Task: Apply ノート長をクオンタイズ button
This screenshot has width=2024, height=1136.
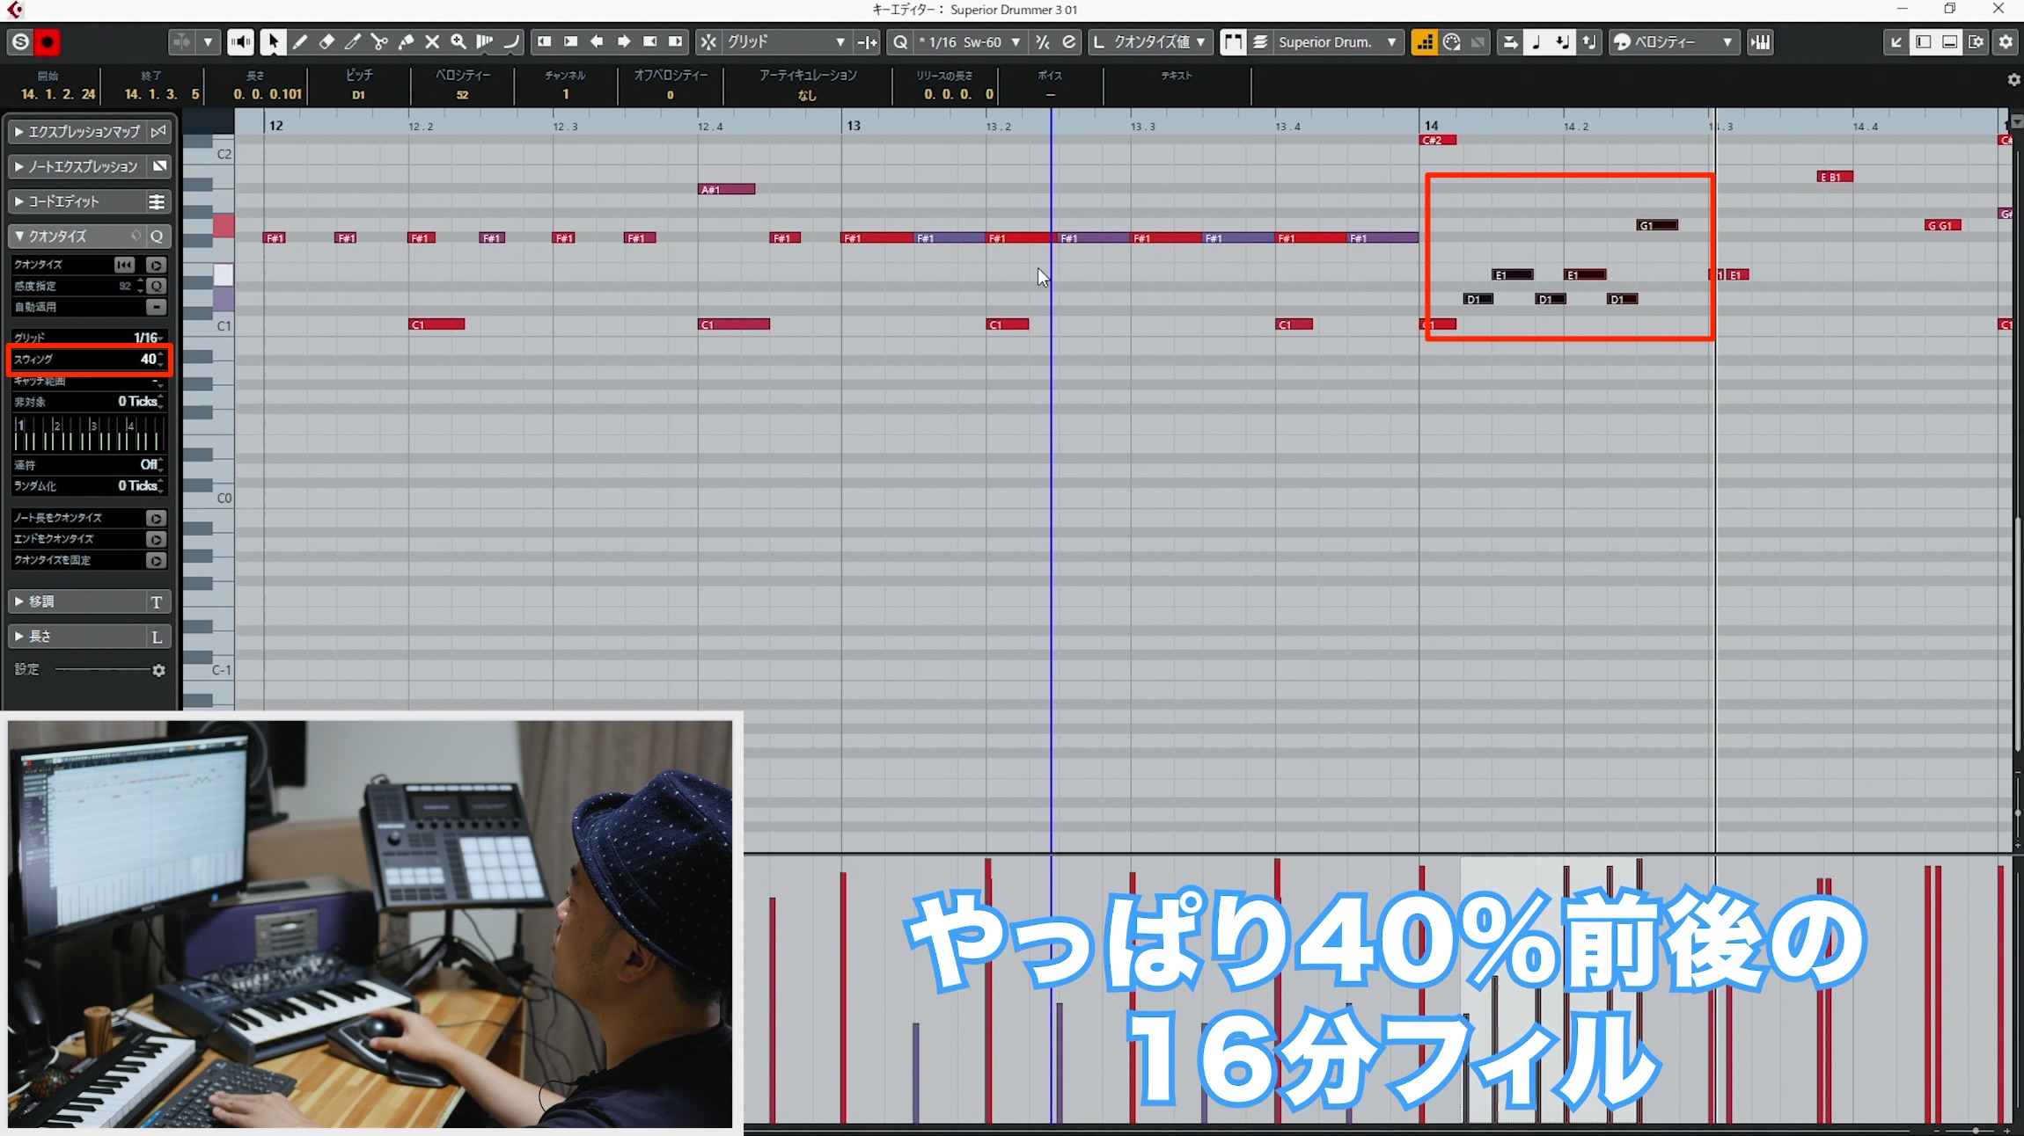Action: (x=156, y=518)
